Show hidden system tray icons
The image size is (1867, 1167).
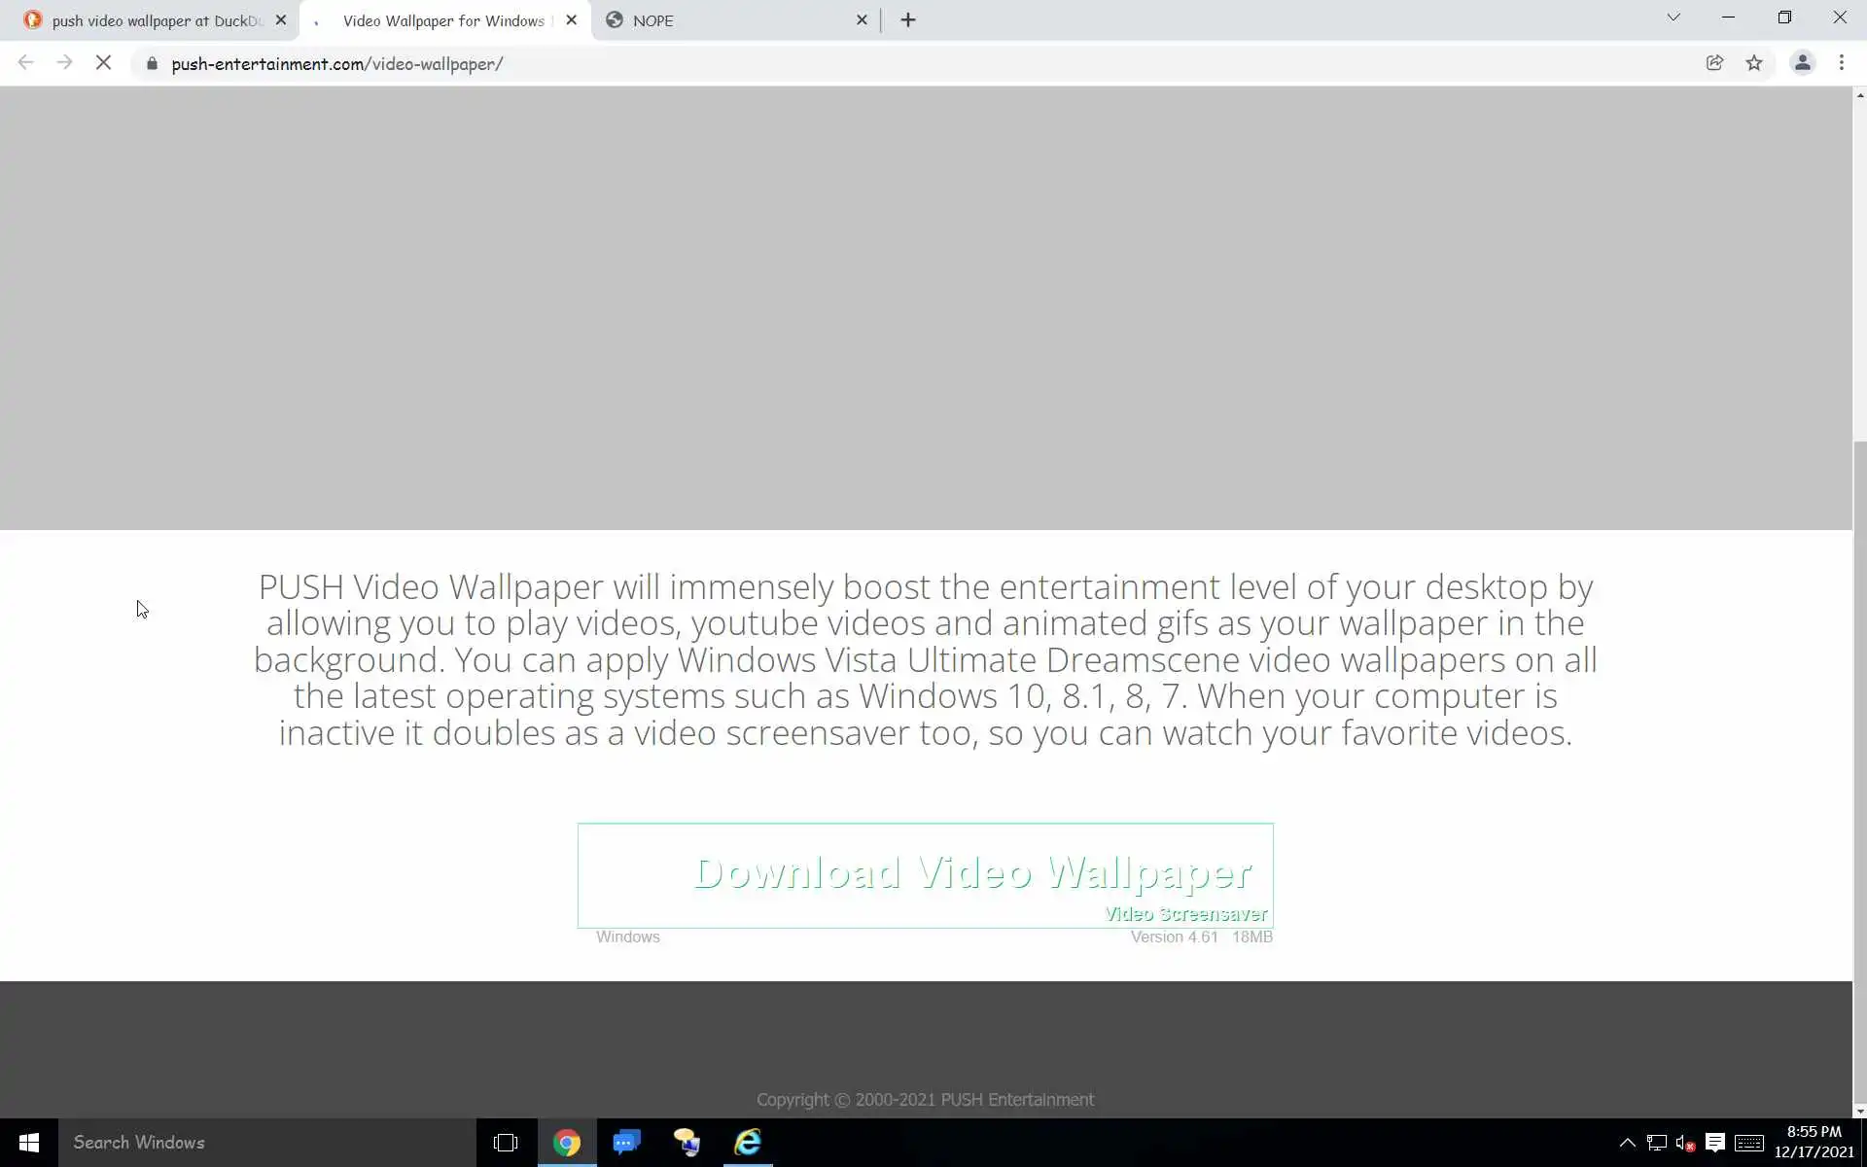point(1627,1143)
